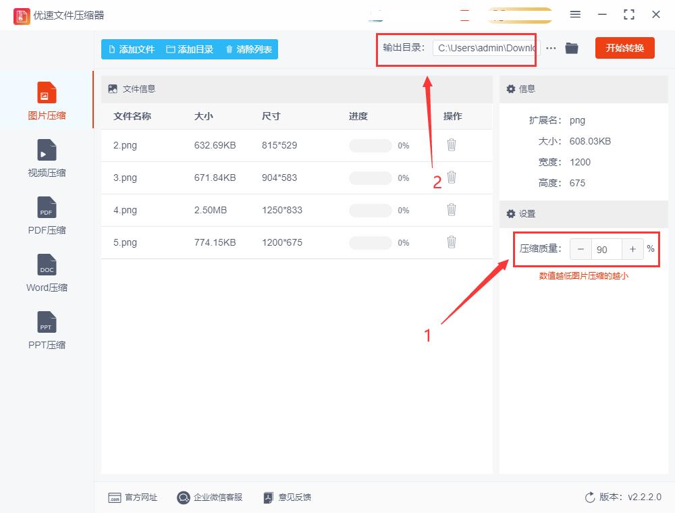Remove 4.png with the trash icon
The image size is (675, 513).
click(x=451, y=210)
